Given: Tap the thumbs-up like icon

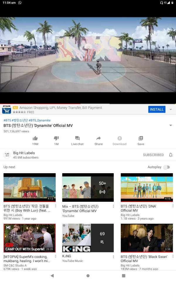Looking at the screenshot, I should (35, 138).
